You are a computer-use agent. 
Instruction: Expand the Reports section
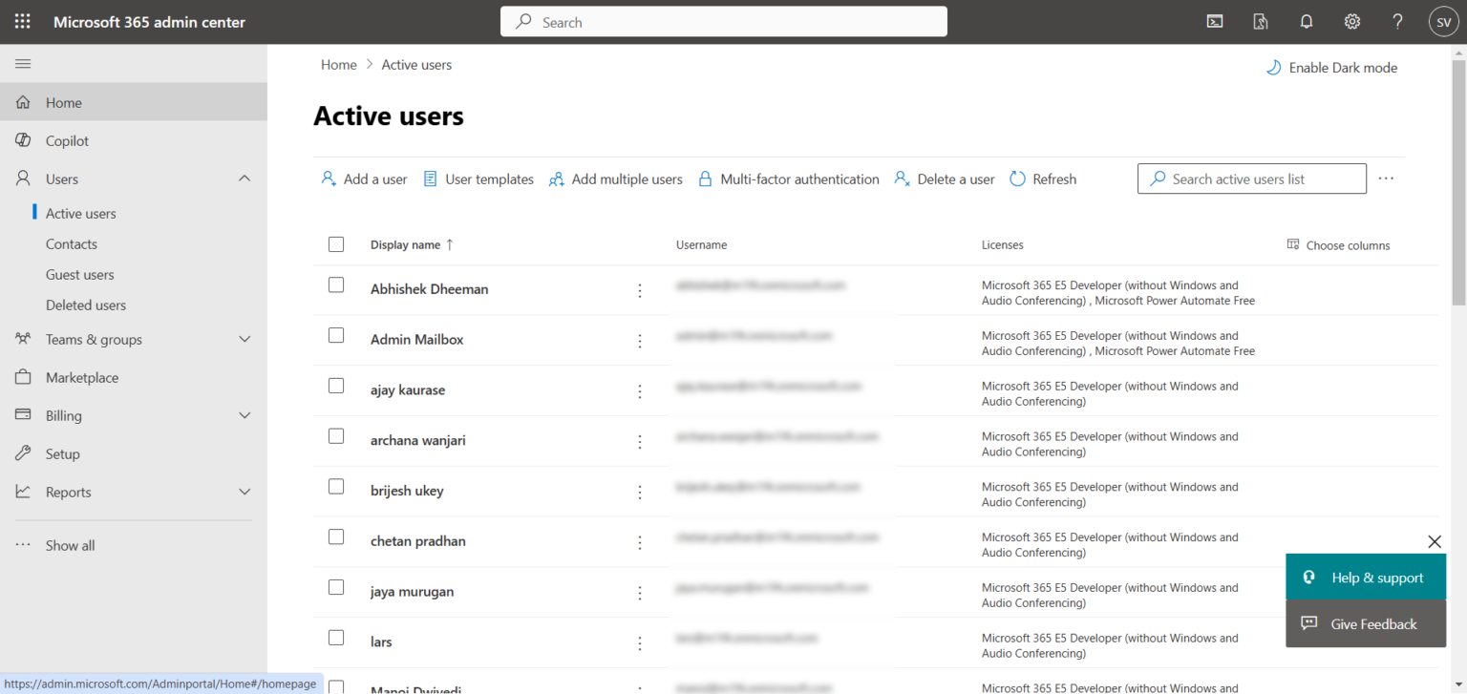[x=244, y=492]
